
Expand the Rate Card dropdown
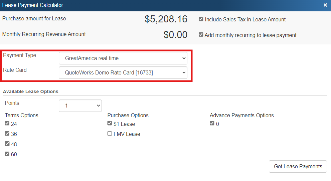click(123, 72)
